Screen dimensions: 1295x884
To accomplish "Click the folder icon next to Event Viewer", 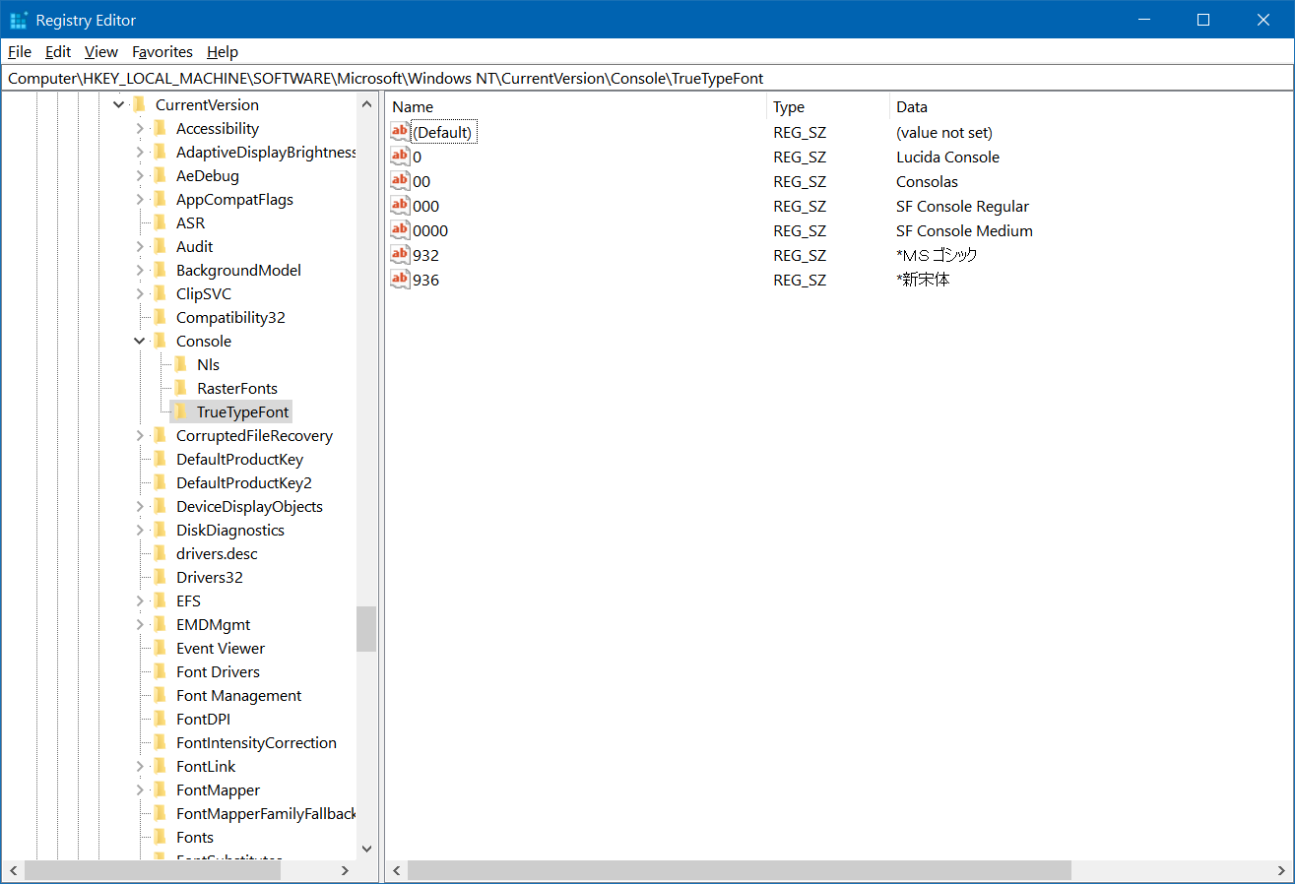I will pyautogui.click(x=160, y=648).
